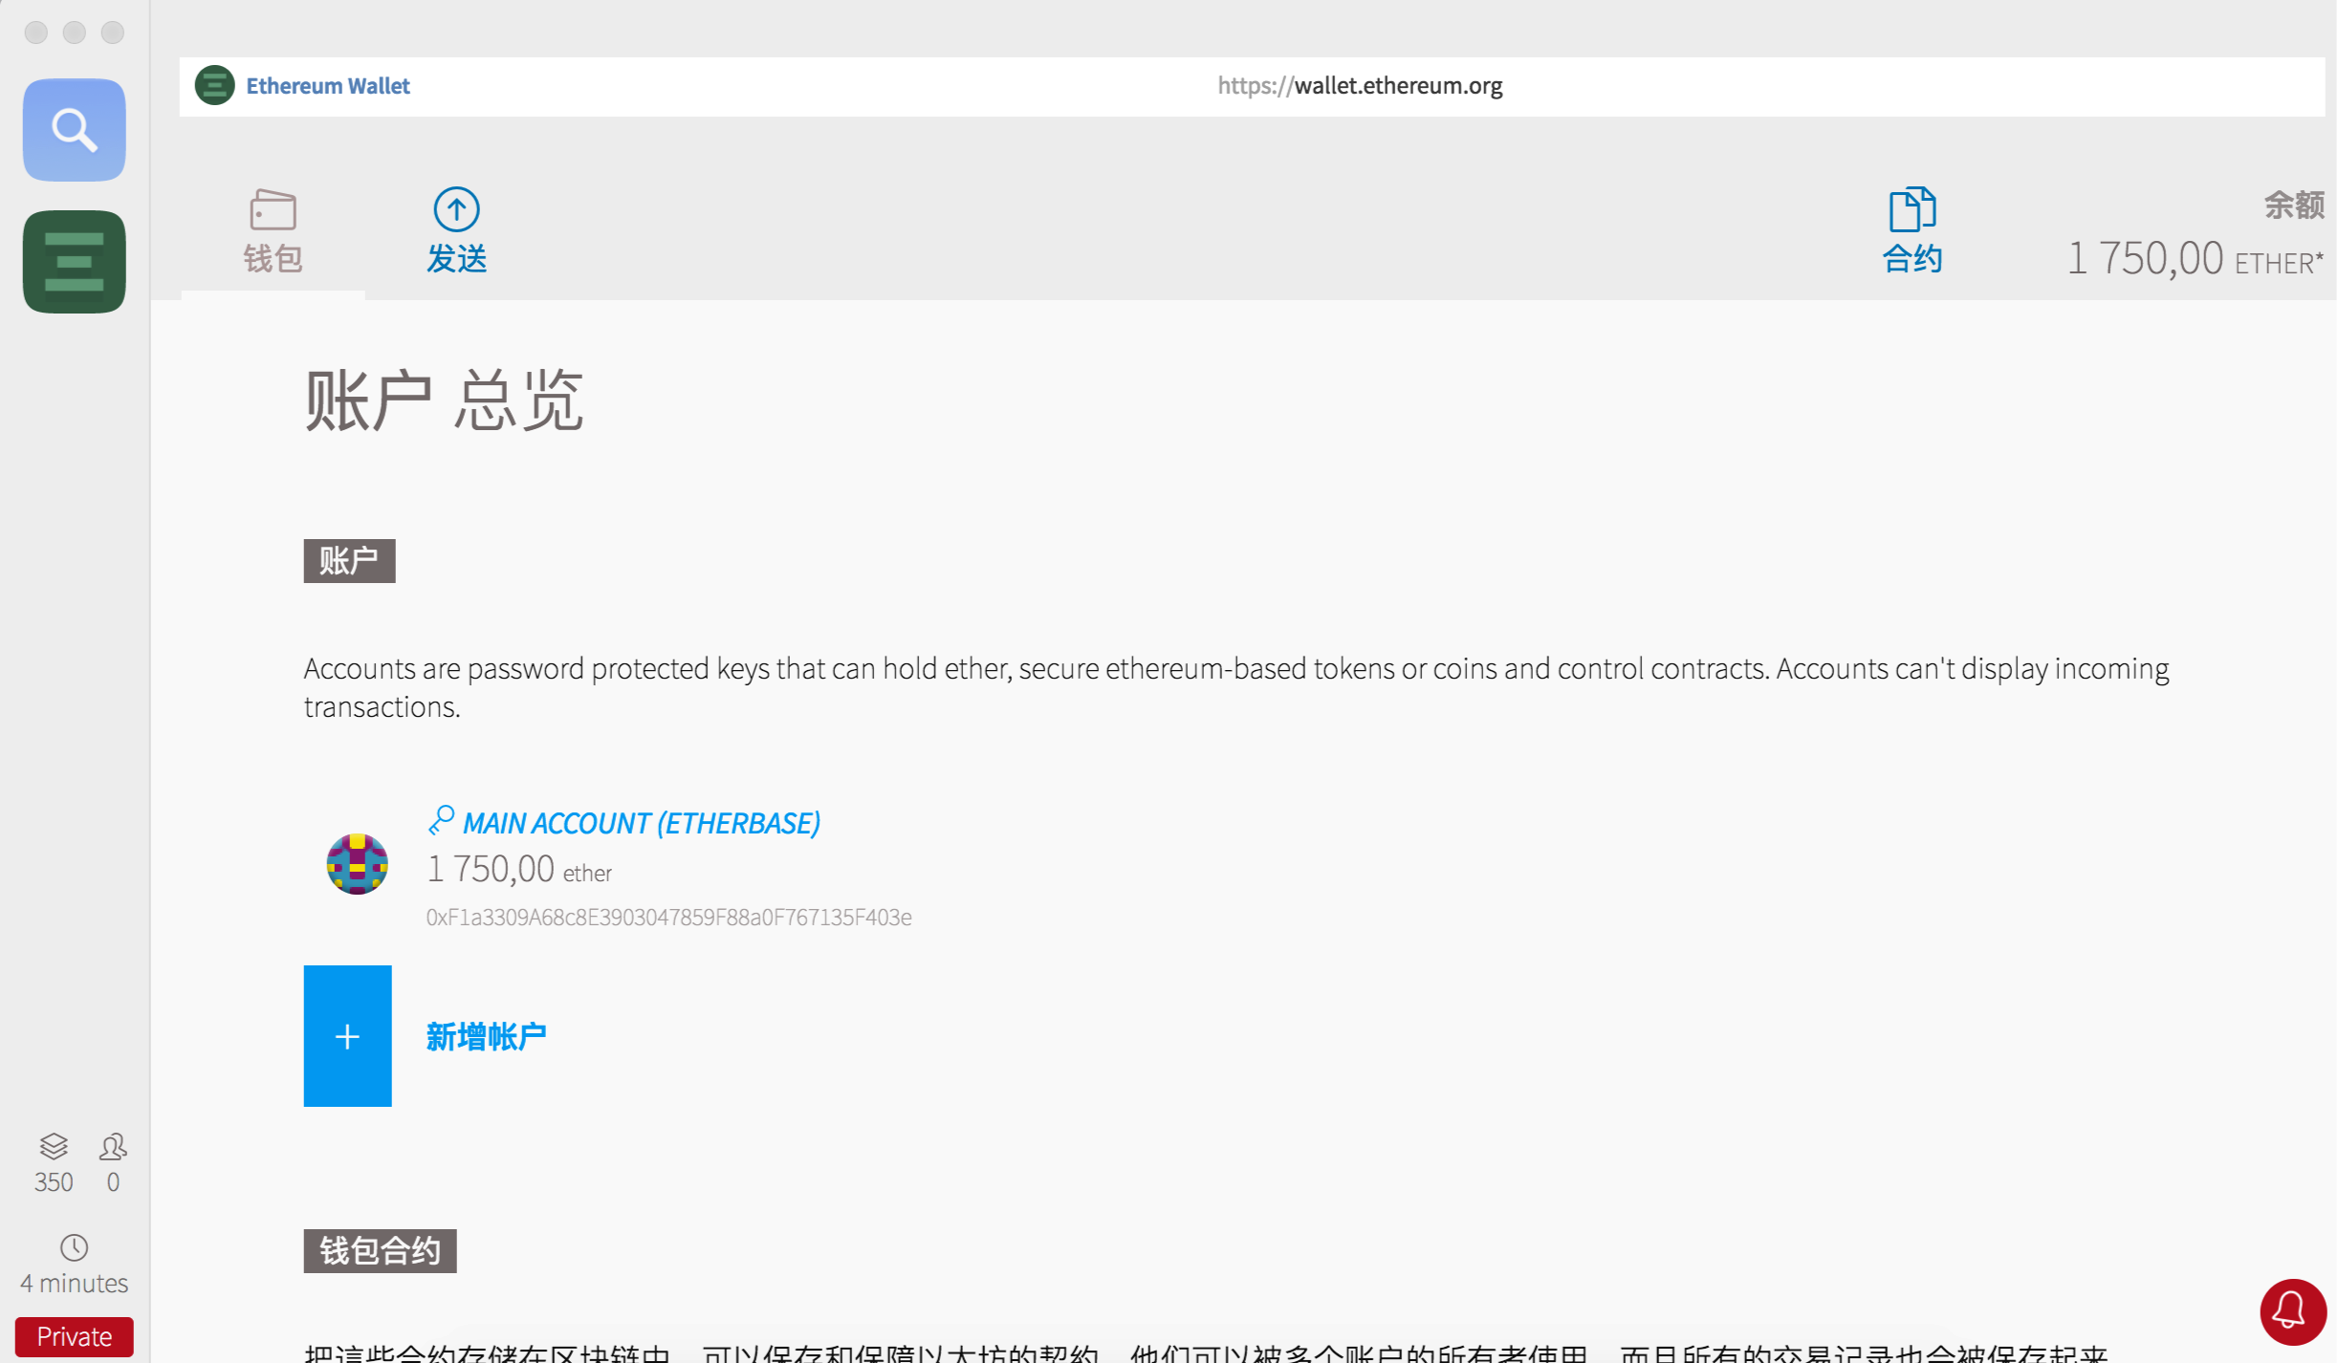Click the account address 0xF1a3309A68...
The width and height of the screenshot is (2337, 1363).
668,918
